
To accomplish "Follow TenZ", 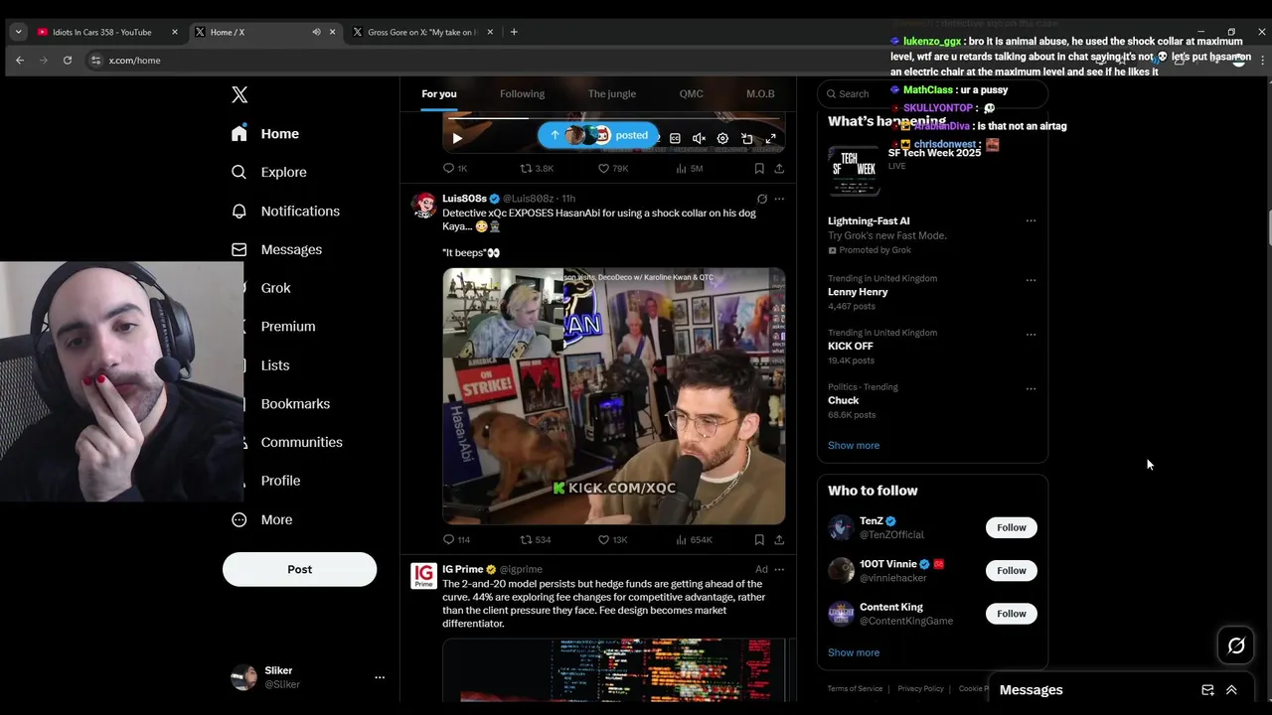I will click(1012, 528).
